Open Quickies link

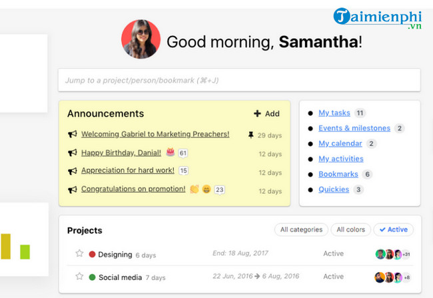[x=334, y=189]
